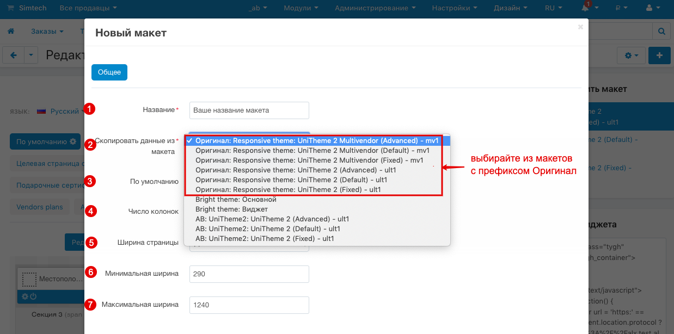The image size is (674, 334).
Task: Open the user account profile icon
Action: [652, 8]
